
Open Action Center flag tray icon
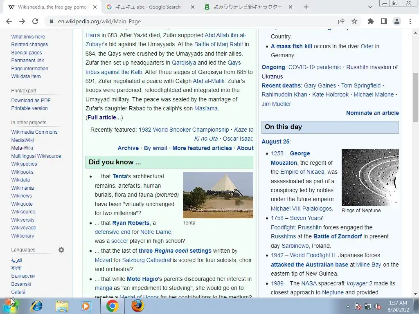(x=358, y=306)
